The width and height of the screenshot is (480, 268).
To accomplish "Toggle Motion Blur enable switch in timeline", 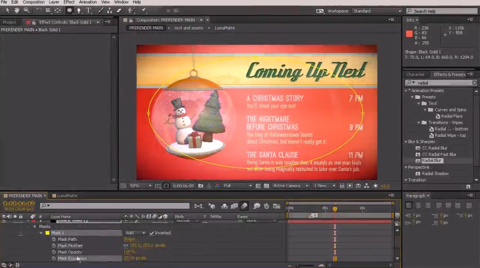I will point(244,206).
